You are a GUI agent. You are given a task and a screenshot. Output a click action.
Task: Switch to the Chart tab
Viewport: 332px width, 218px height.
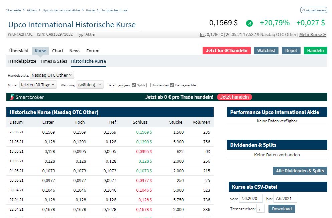click(58, 51)
